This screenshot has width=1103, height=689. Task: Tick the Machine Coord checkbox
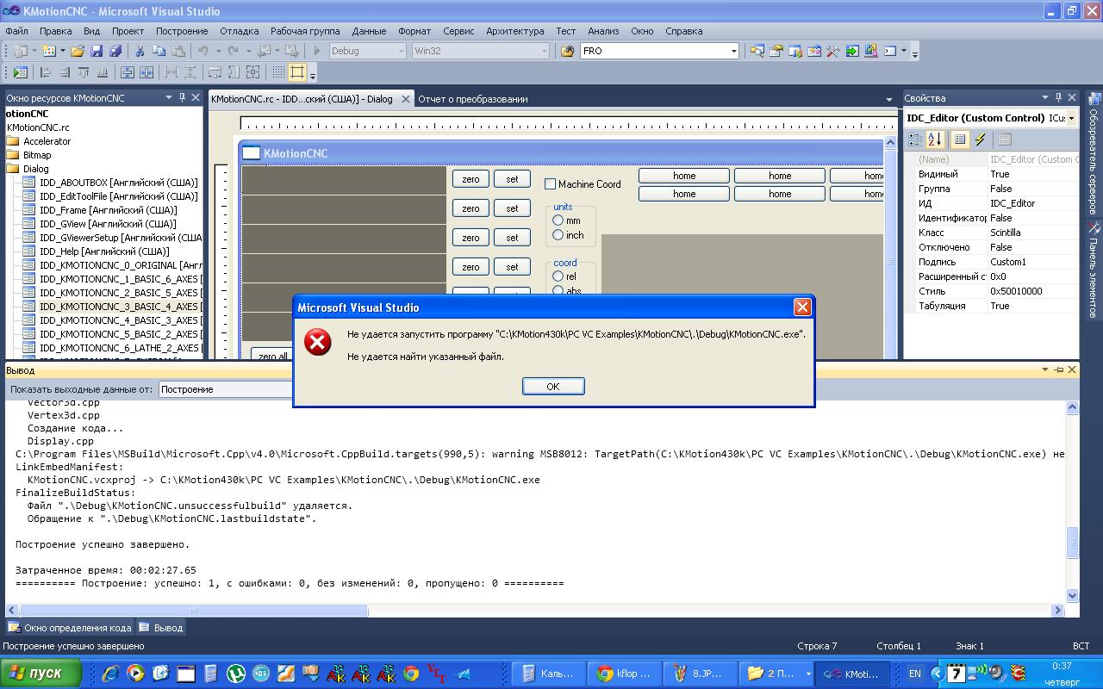pos(550,183)
